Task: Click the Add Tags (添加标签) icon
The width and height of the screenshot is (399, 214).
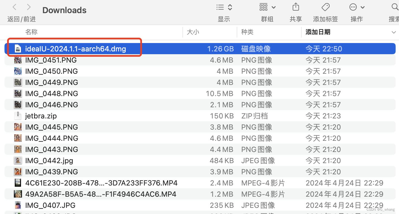Action: click(325, 7)
